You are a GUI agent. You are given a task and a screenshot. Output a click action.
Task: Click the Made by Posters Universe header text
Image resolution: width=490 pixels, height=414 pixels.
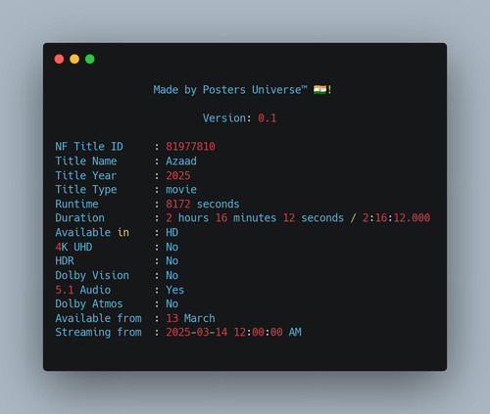(x=230, y=90)
